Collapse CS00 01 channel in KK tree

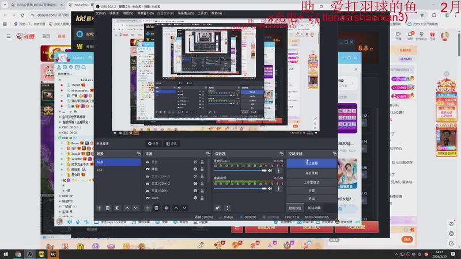(60, 138)
